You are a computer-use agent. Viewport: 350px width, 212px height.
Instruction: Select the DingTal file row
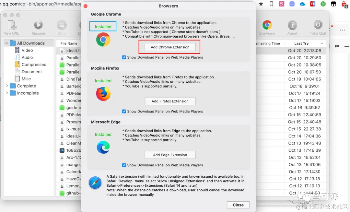click(69, 79)
